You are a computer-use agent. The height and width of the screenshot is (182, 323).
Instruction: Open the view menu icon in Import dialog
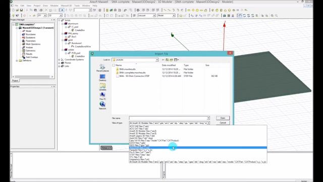176,60
